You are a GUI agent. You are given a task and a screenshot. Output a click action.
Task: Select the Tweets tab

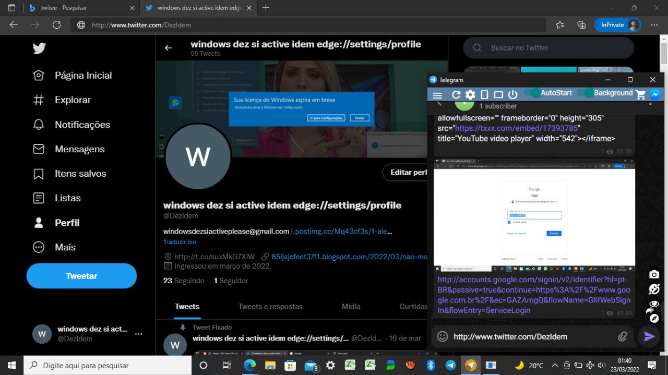coord(187,307)
